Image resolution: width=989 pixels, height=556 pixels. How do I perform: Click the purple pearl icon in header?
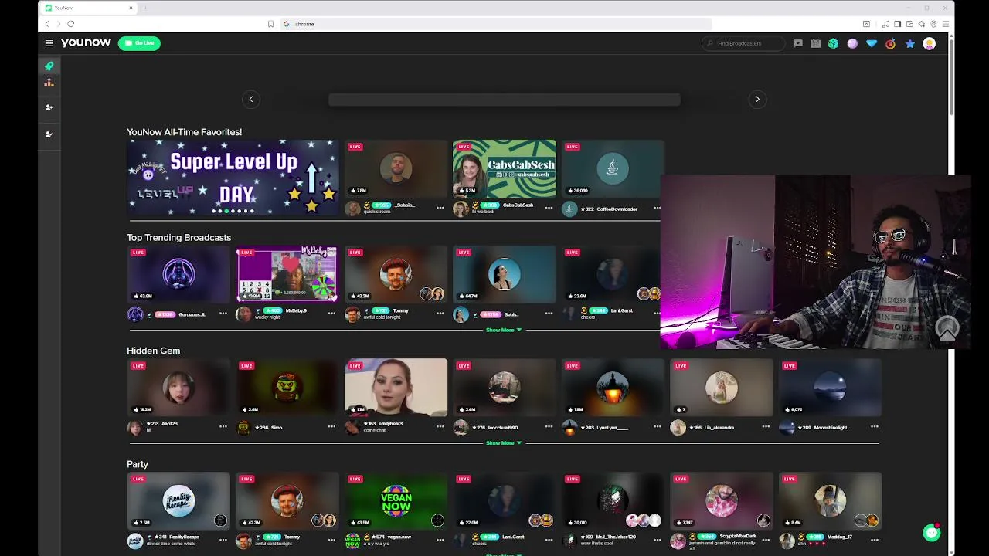[852, 44]
